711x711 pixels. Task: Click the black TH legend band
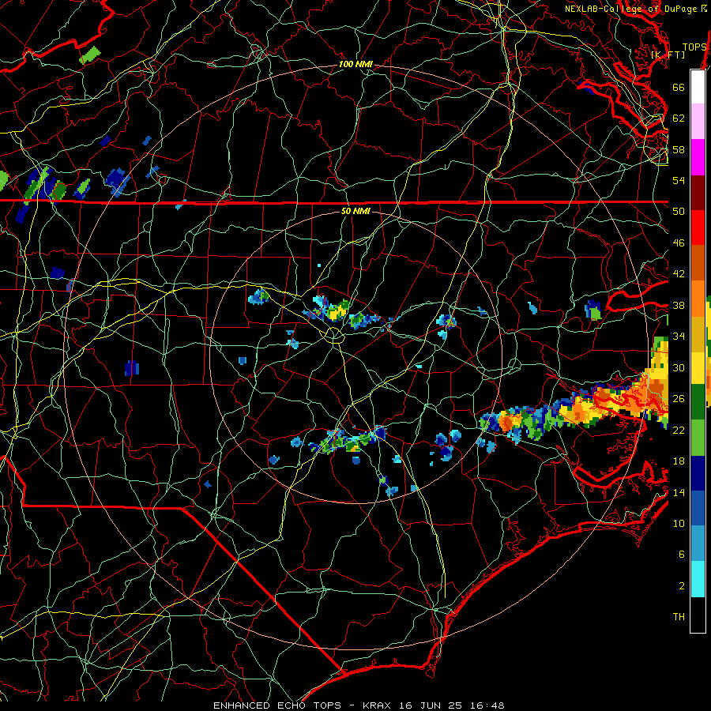tap(698, 615)
